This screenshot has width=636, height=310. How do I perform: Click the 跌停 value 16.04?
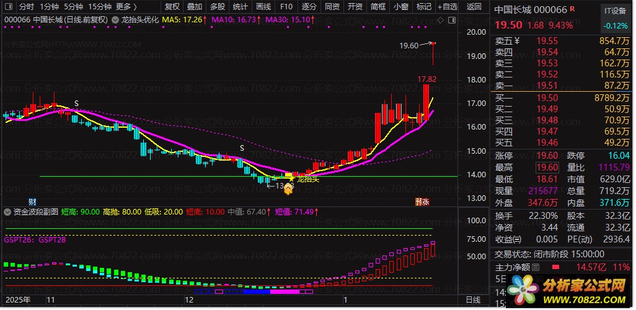point(619,156)
